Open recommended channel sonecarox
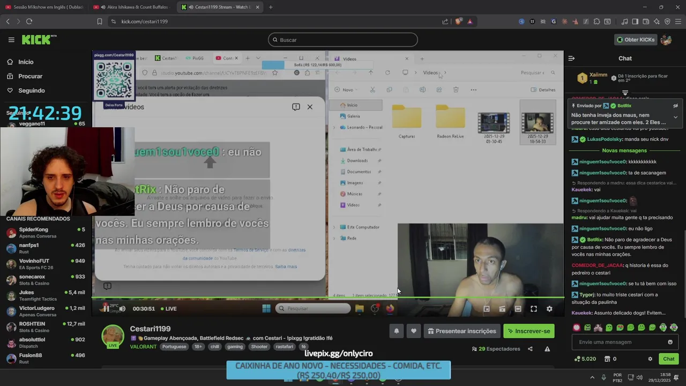 46,280
